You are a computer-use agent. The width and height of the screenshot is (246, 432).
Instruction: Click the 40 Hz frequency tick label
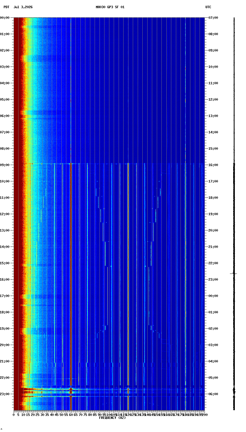(x=52, y=415)
